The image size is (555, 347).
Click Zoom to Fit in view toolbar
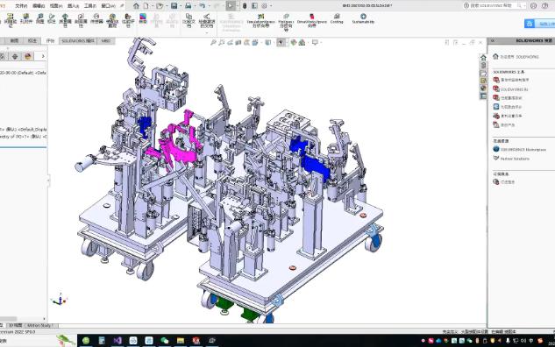213,42
